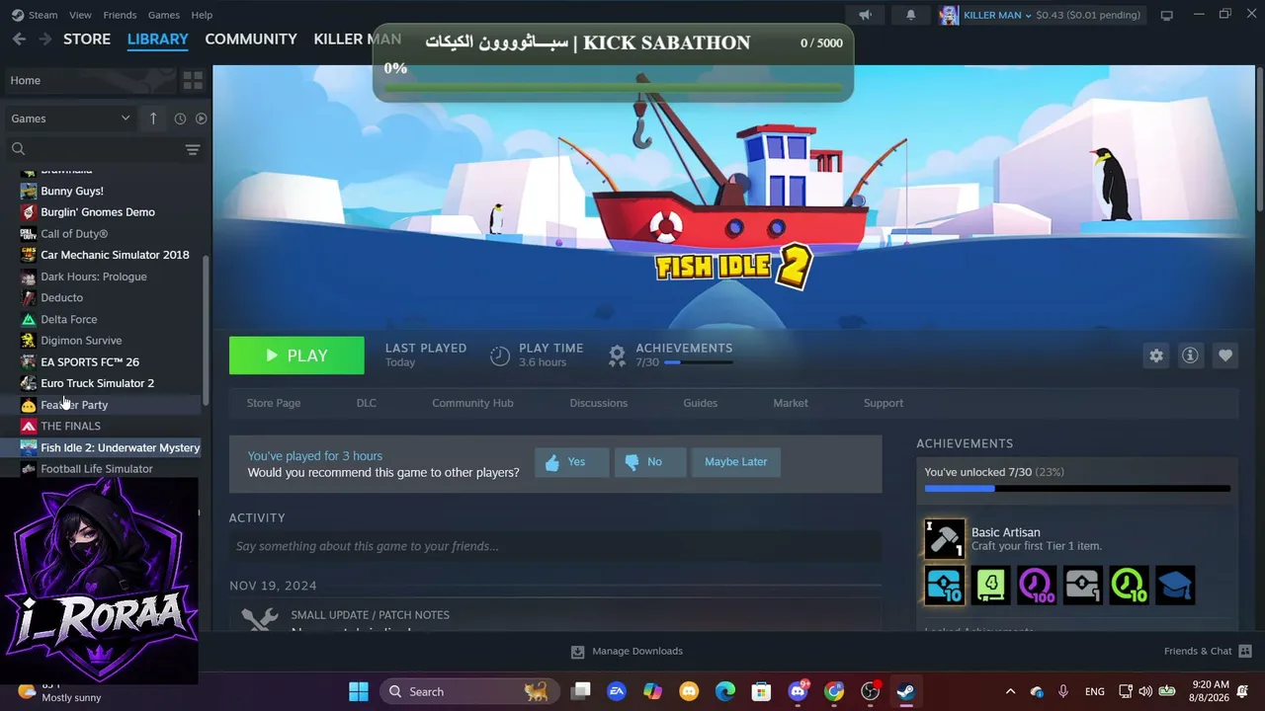This screenshot has width=1265, height=711.
Task: Open the small update patch notes icon
Action: 260,619
